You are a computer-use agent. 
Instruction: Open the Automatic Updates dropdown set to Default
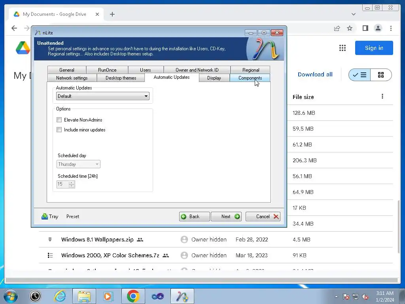pos(102,96)
